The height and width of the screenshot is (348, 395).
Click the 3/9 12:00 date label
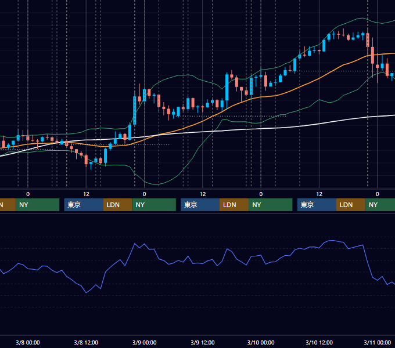(x=203, y=342)
